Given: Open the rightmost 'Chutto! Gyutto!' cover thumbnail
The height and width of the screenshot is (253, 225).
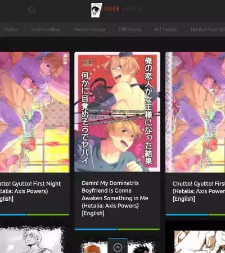Looking at the screenshot, I should tap(195, 112).
